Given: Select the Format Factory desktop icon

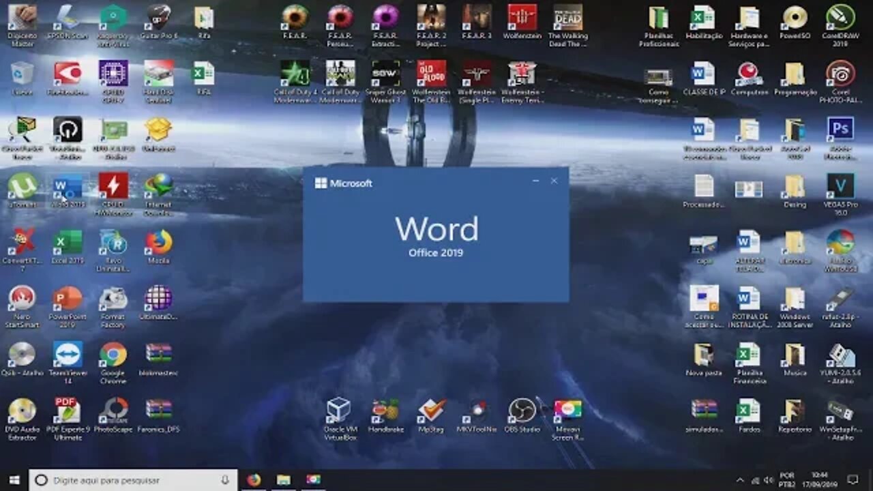Looking at the screenshot, I should point(113,306).
